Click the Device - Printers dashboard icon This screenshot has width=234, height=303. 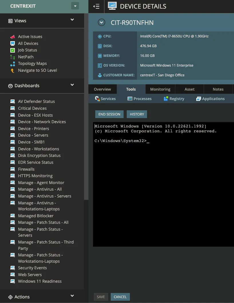(13, 129)
